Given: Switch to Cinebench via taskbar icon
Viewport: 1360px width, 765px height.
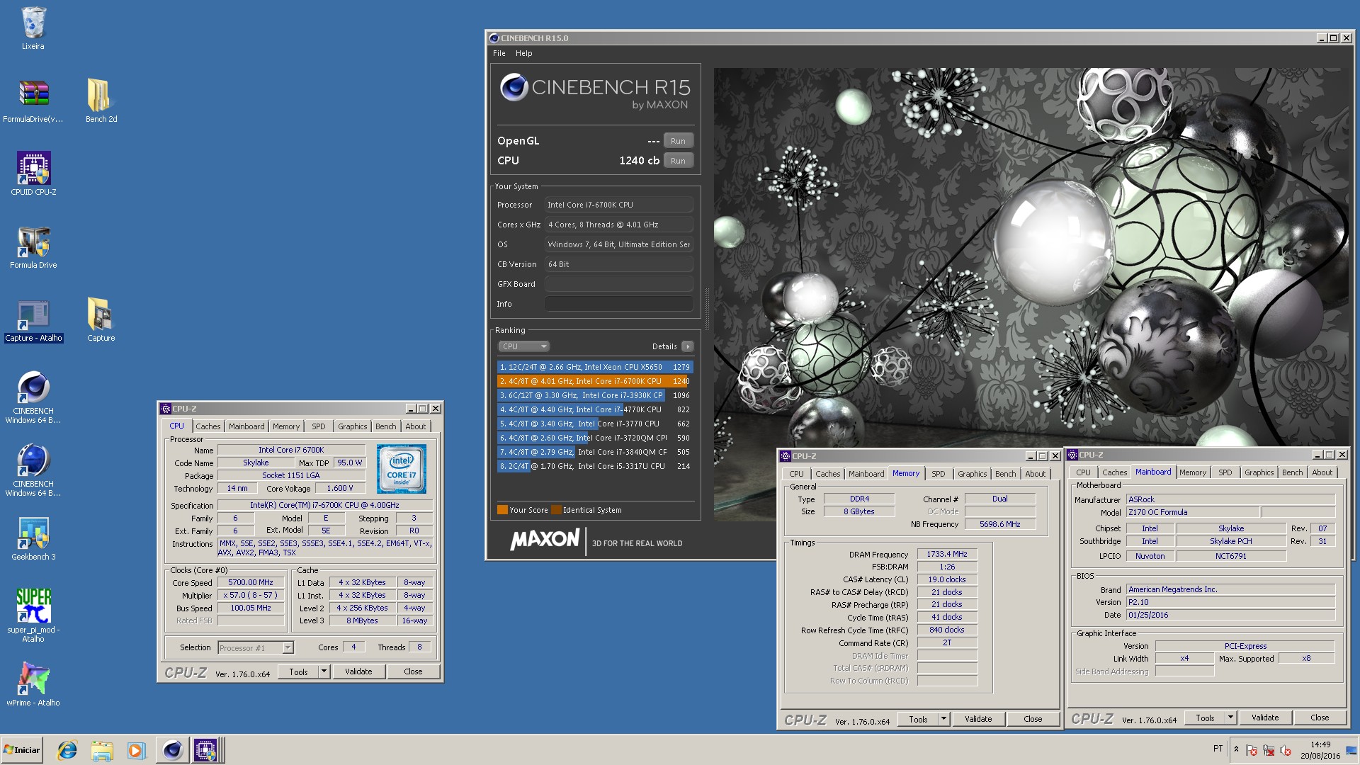Looking at the screenshot, I should [172, 750].
